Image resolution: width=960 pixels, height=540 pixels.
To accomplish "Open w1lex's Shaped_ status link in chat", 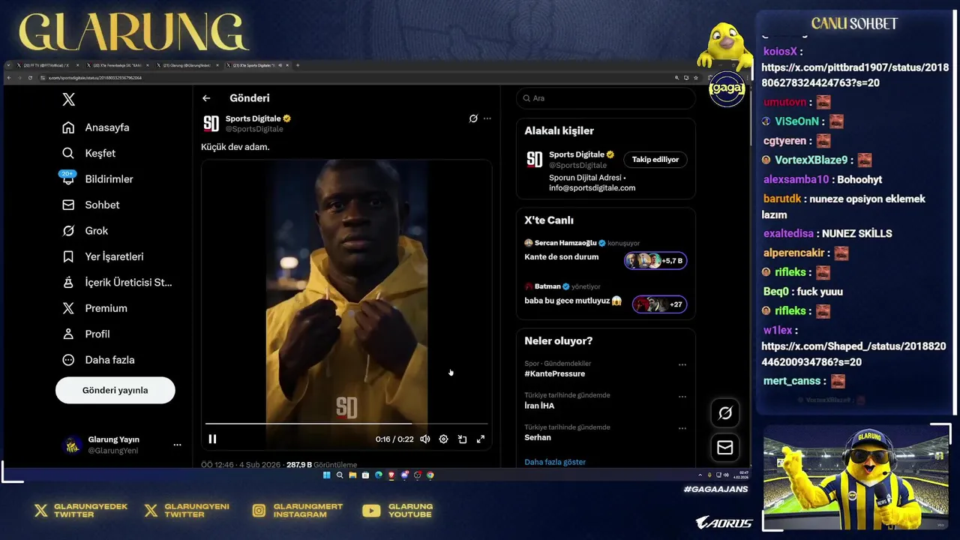I will click(x=853, y=354).
